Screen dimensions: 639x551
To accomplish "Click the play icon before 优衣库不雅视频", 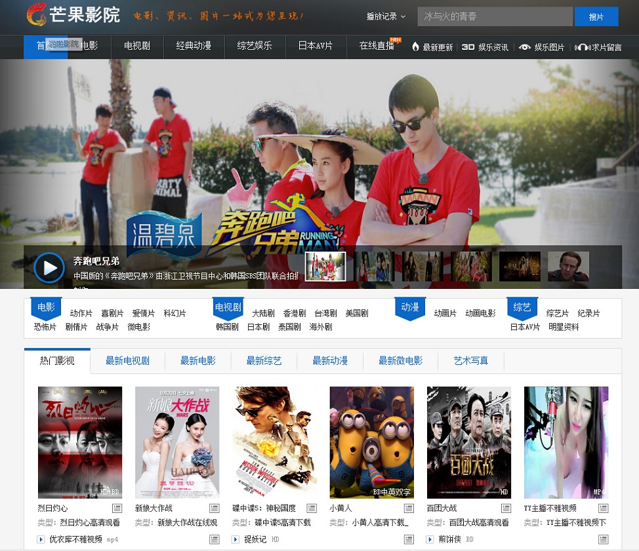I will pyautogui.click(x=41, y=540).
